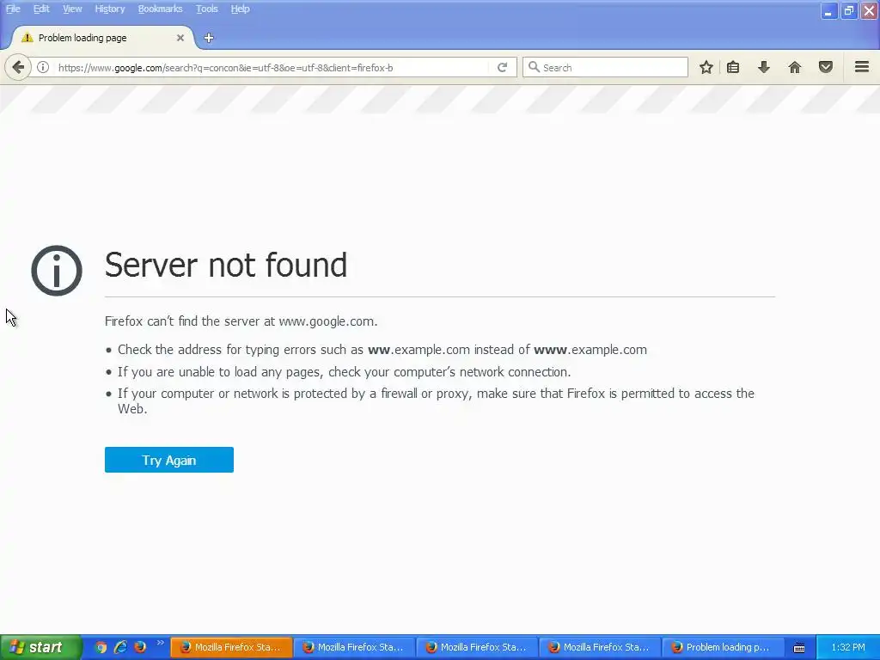This screenshot has height=660, width=880.
Task: Restore down the Firefox window
Action: (x=848, y=10)
